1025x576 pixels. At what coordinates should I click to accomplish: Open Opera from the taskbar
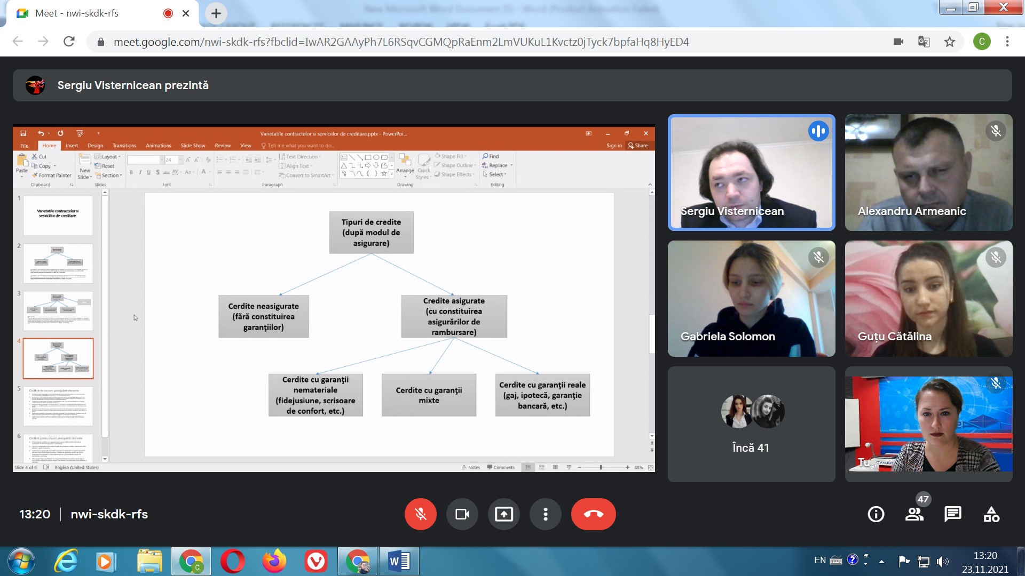coord(233,561)
